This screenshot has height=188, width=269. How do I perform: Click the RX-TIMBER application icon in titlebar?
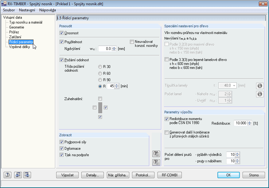[x=4, y=4]
